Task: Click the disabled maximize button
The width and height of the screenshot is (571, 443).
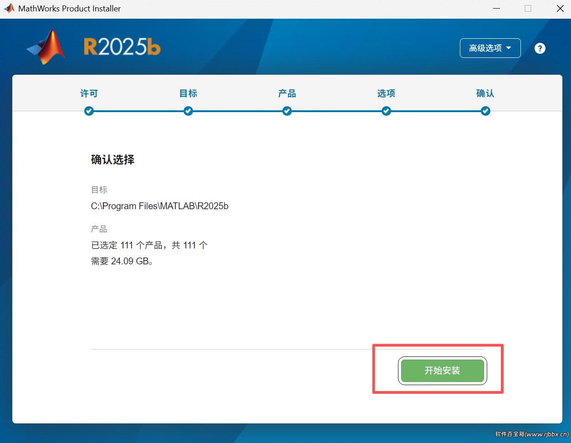Action: click(x=528, y=9)
